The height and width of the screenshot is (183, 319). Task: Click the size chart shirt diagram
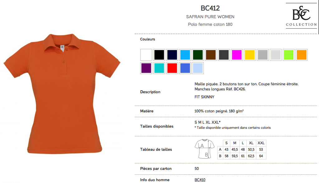pos(204,149)
